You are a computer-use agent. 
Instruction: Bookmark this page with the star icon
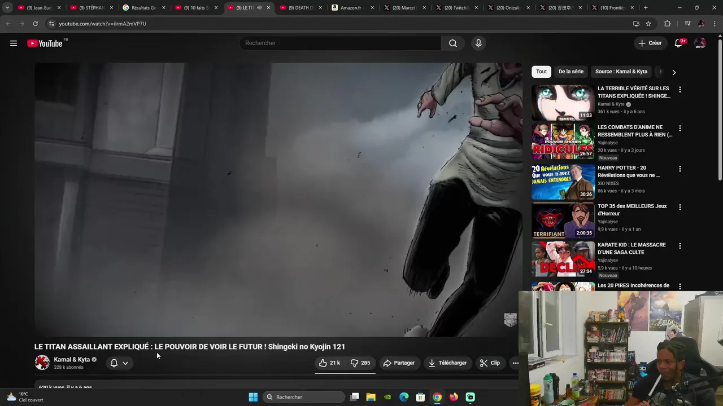[x=648, y=24]
